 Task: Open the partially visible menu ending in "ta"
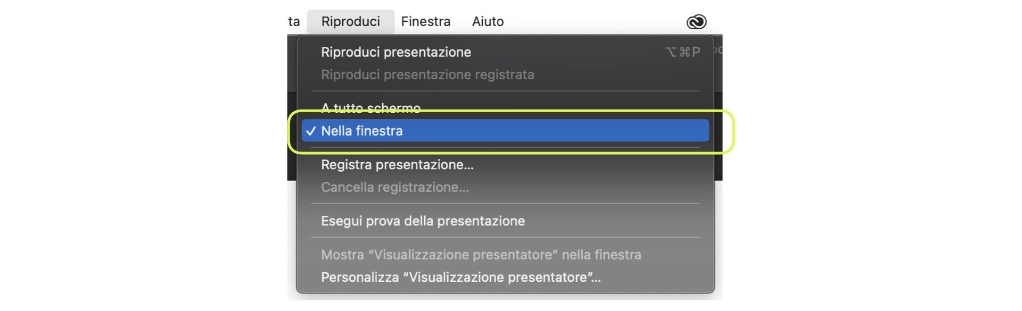[294, 22]
